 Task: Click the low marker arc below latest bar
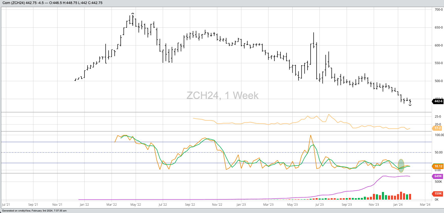coord(410,105)
